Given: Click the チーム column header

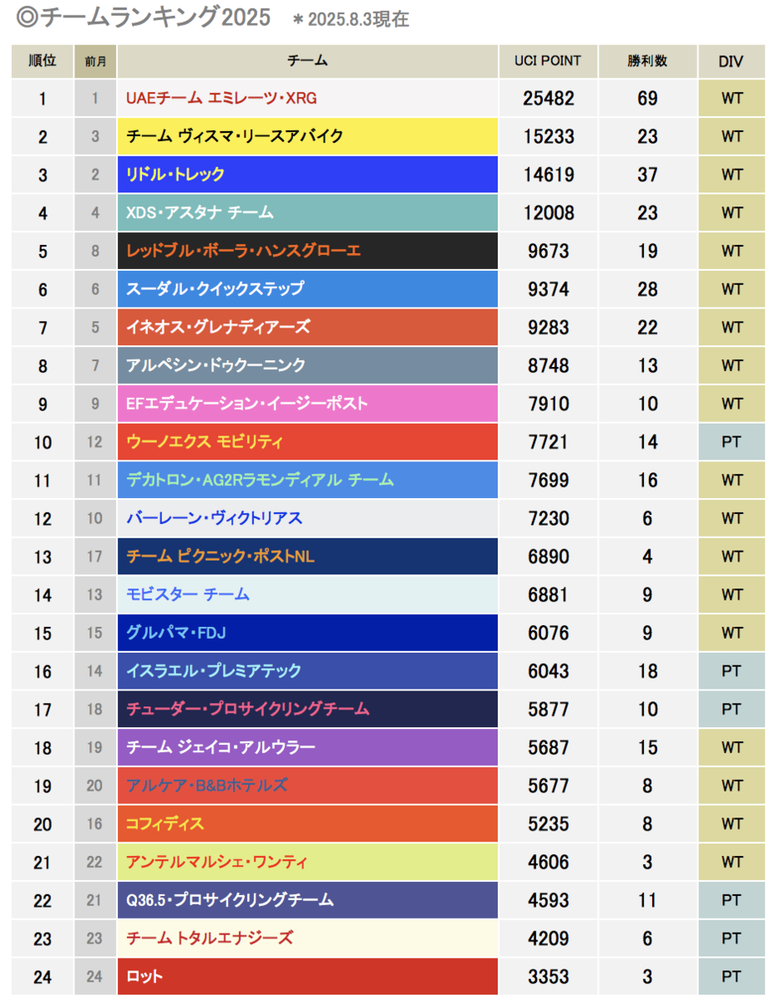Looking at the screenshot, I should 307,61.
